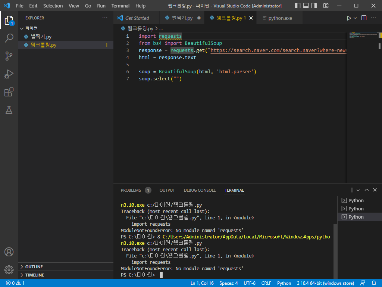Select interpreter 3.10.4 64-bit
382x287 pixels.
[325, 283]
